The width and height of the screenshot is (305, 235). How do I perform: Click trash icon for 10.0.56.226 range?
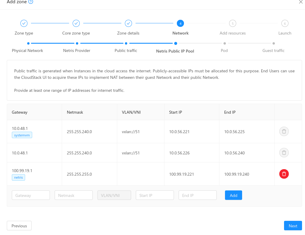click(x=284, y=153)
